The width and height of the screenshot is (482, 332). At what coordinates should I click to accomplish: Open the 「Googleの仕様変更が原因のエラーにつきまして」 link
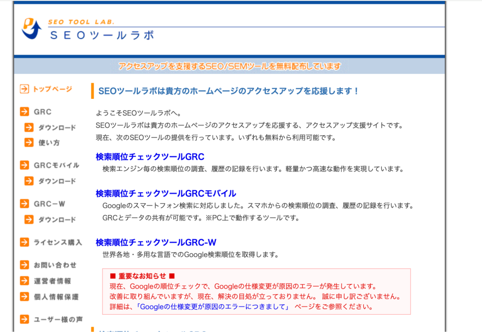click(x=213, y=307)
